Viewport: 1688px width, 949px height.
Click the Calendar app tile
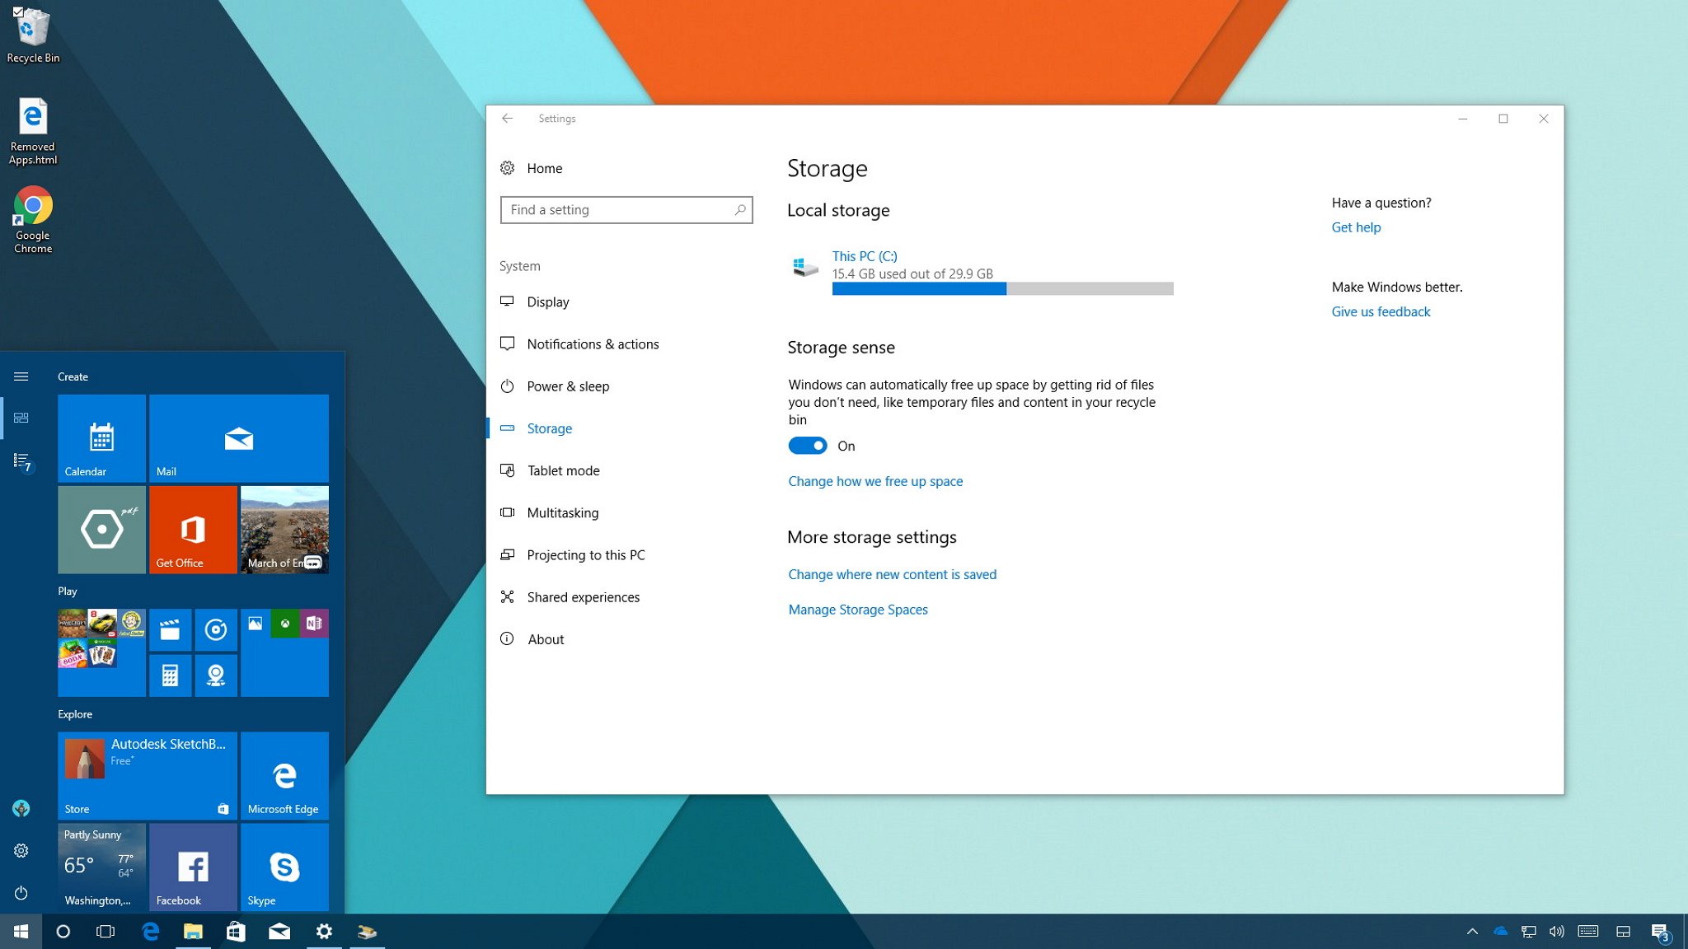pyautogui.click(x=101, y=446)
